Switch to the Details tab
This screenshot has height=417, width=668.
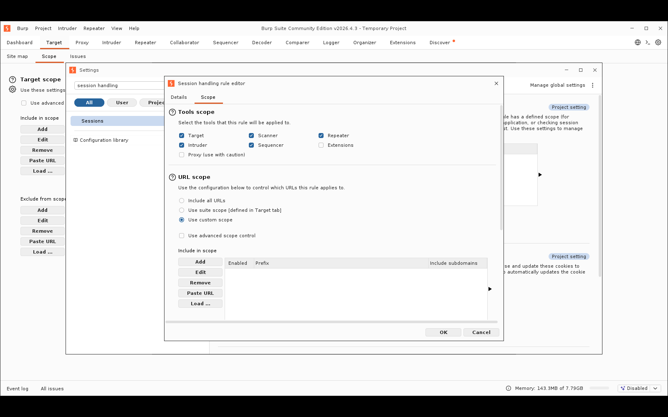click(x=179, y=97)
